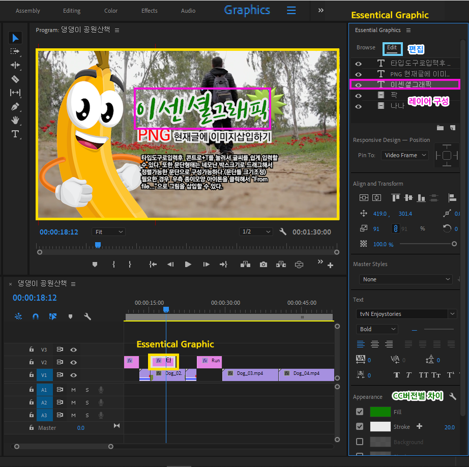Toggle Snap in the timeline
The image size is (469, 467).
[36, 316]
